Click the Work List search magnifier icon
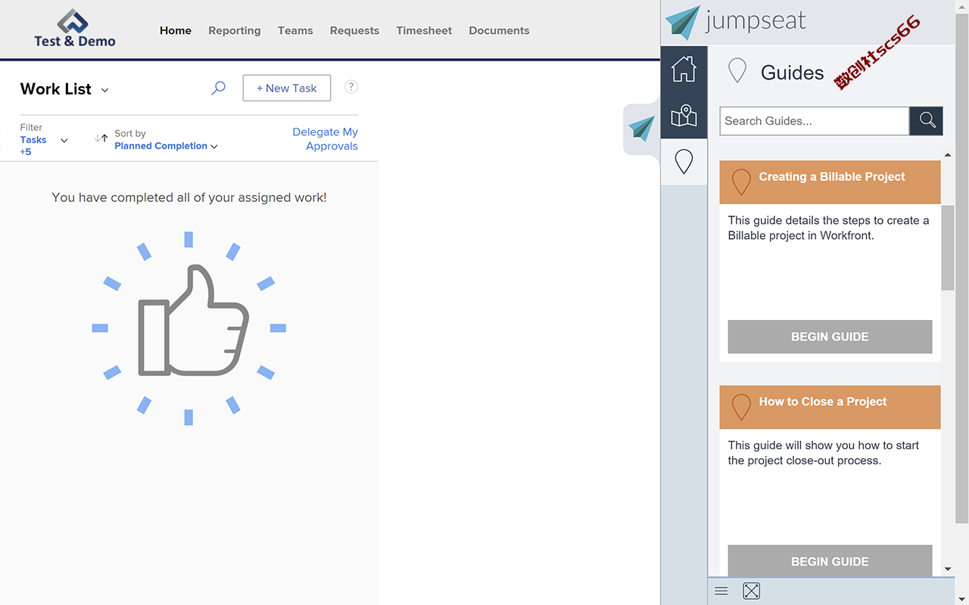This screenshot has height=605, width=969. click(218, 88)
